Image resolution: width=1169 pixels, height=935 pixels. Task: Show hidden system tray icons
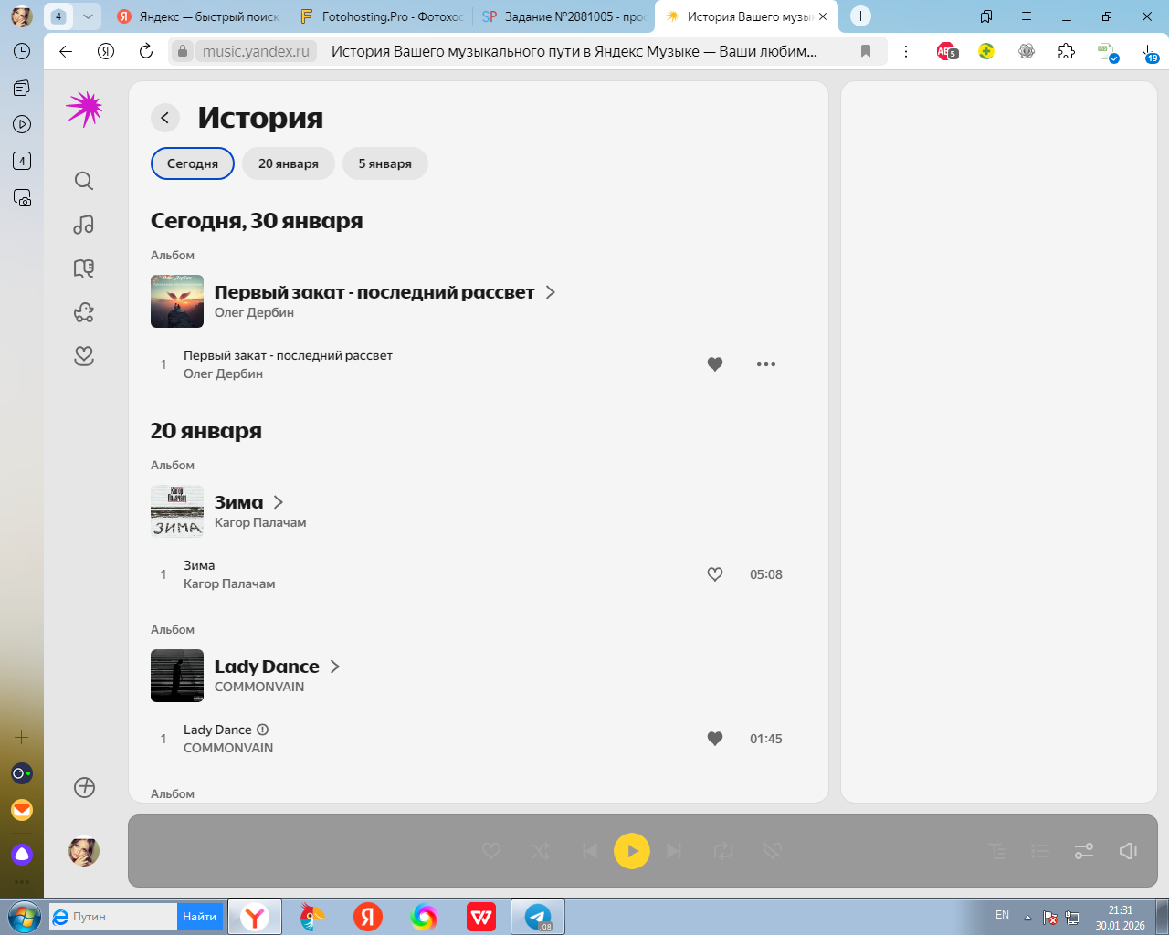(x=1027, y=917)
